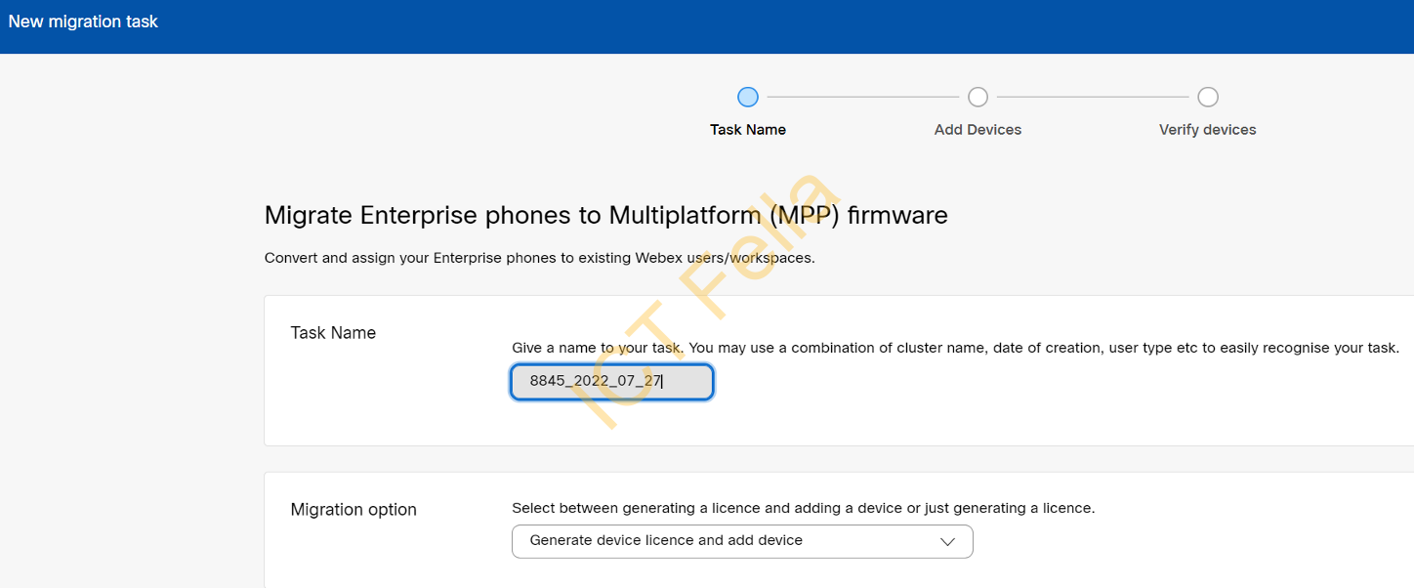Click the Verify devices step circle

coord(1207,97)
